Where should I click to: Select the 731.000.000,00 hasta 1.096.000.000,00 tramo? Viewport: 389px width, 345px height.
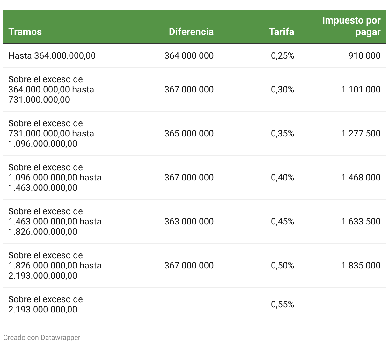51,133
